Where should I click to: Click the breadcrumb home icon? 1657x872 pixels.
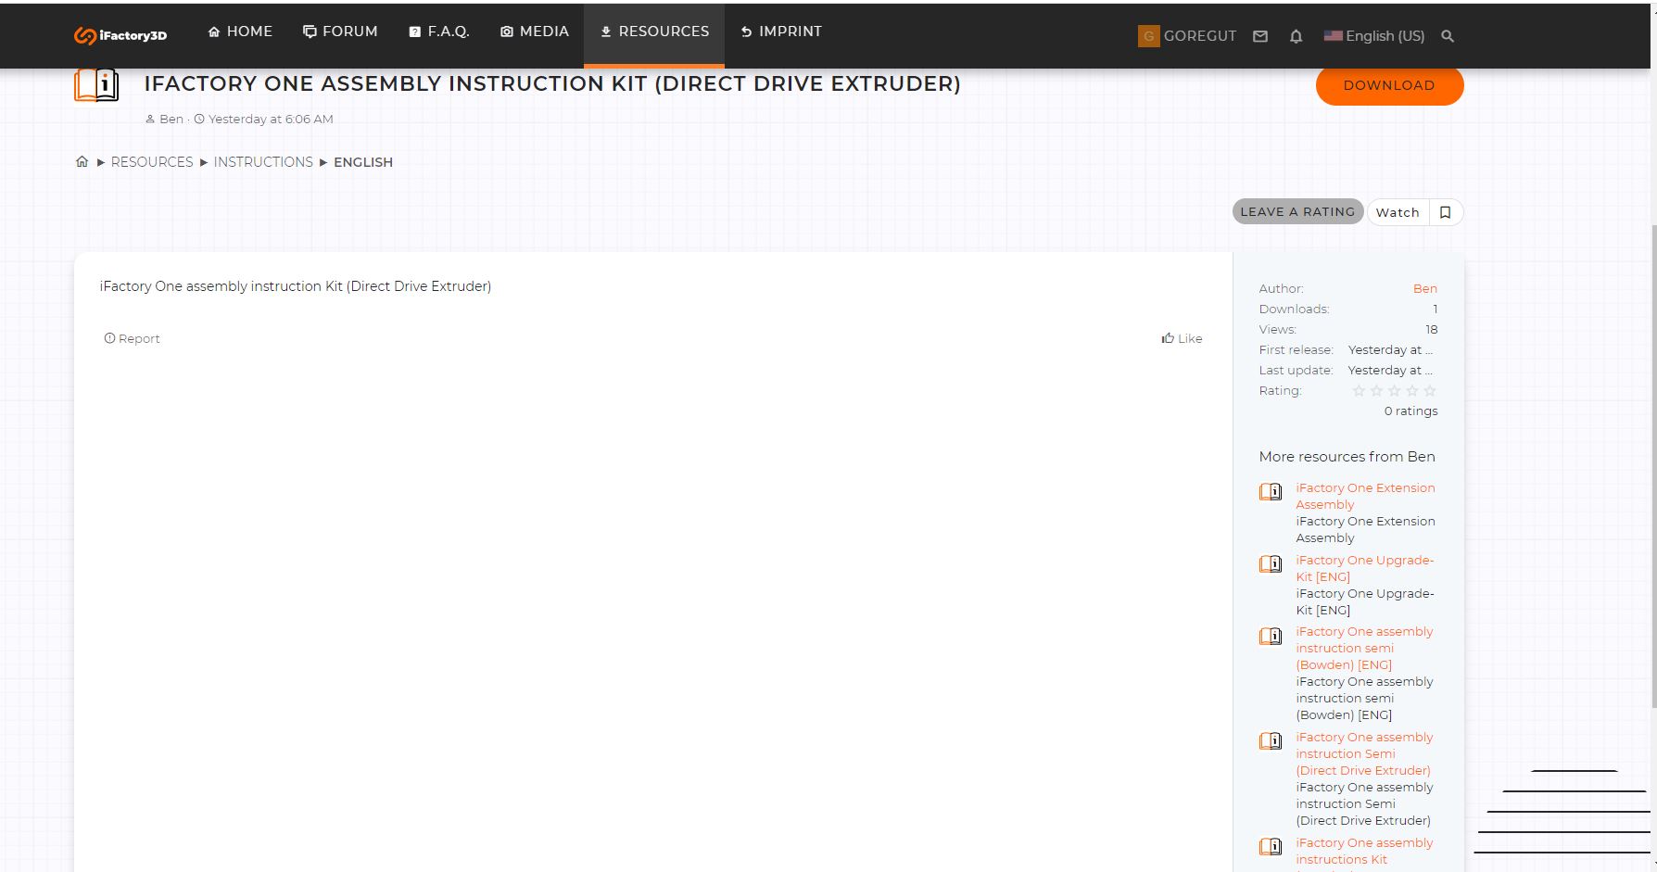(x=82, y=161)
